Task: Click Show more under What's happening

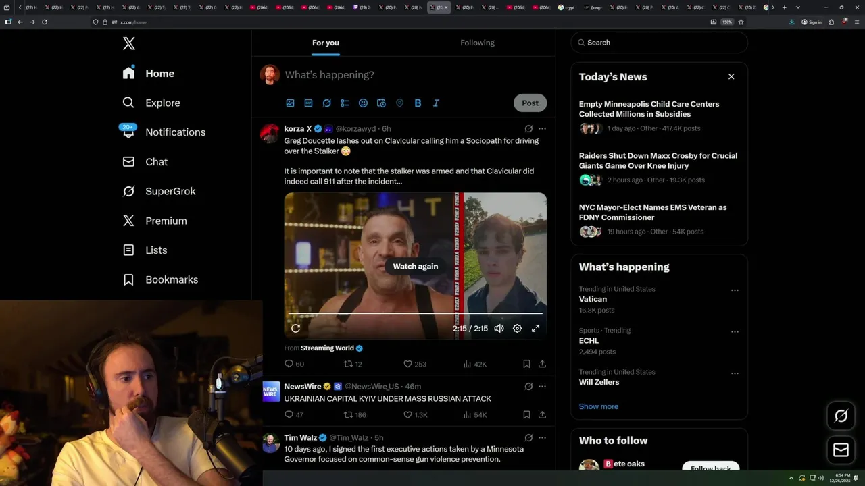Action: click(599, 406)
